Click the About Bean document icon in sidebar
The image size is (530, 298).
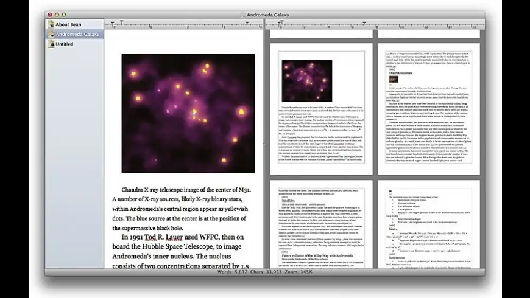pos(51,24)
